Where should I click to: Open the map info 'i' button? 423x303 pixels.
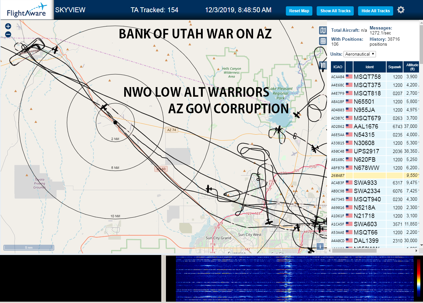[x=320, y=246]
